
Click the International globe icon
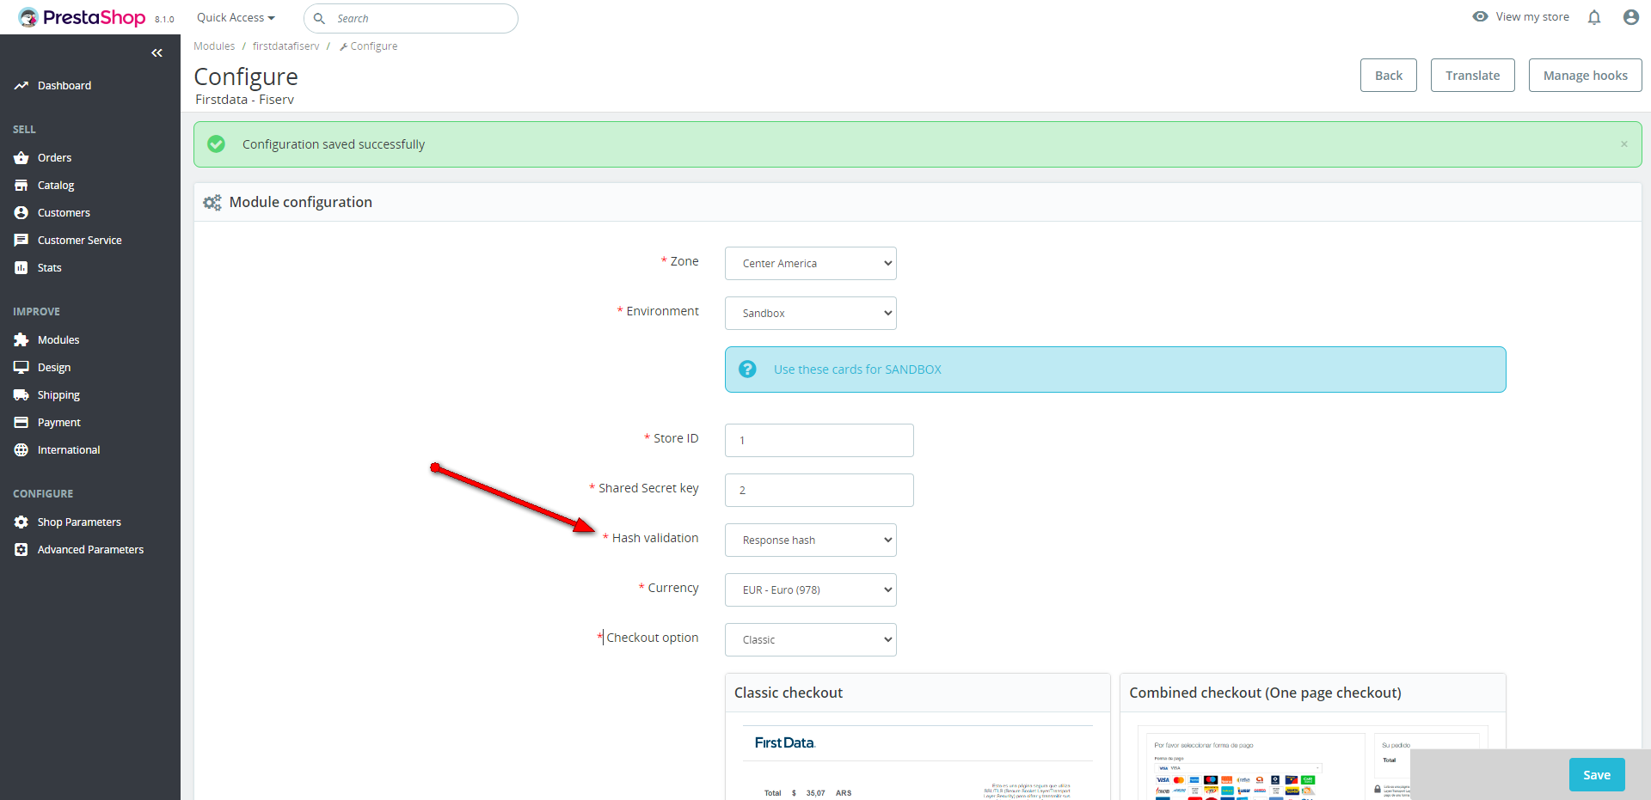pos(21,450)
